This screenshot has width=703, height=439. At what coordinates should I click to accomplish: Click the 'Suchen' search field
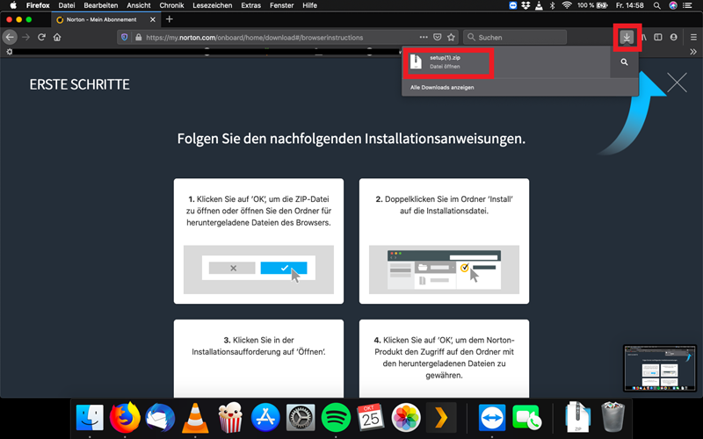[515, 37]
